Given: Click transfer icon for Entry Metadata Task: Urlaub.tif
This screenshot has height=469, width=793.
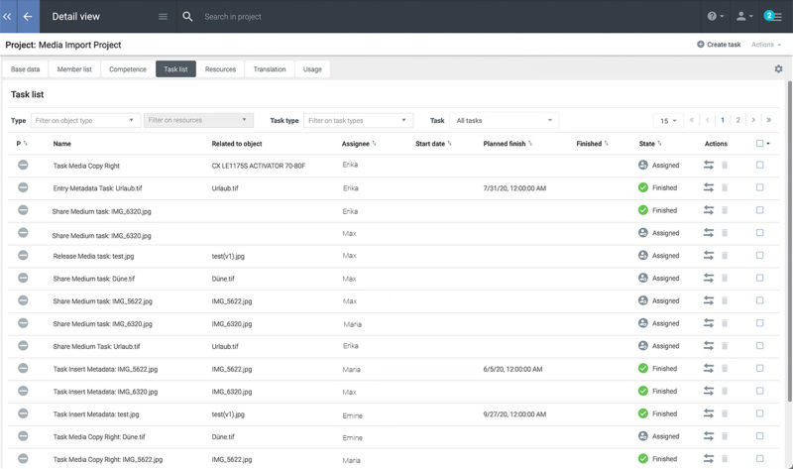Looking at the screenshot, I should coord(709,187).
